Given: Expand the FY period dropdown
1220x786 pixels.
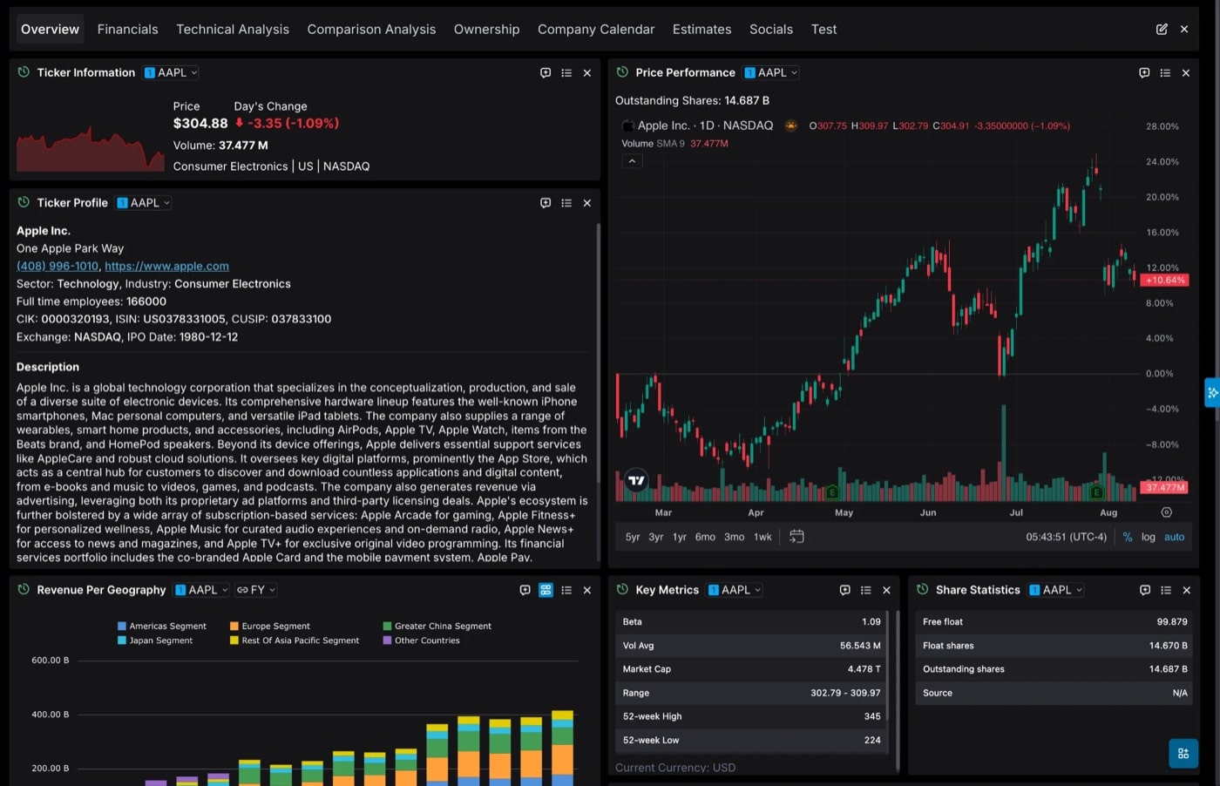Looking at the screenshot, I should tap(256, 590).
